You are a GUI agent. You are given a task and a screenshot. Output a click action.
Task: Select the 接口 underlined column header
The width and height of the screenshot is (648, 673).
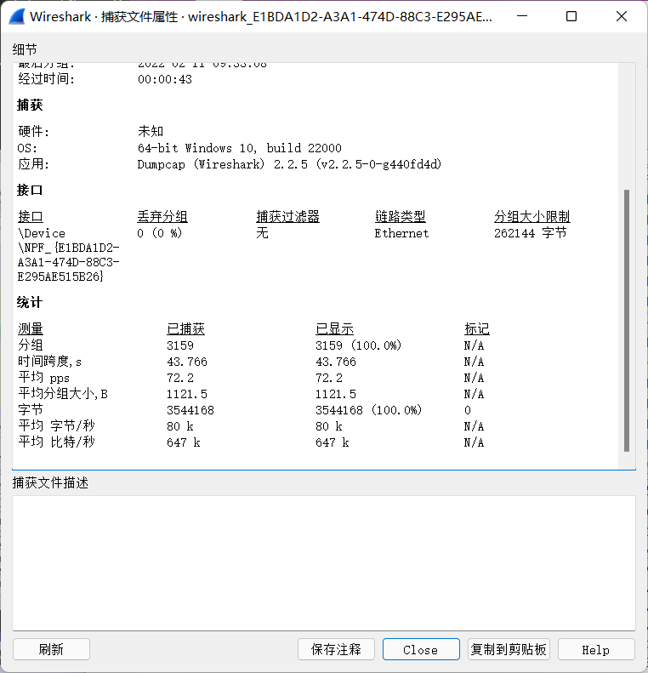tap(31, 216)
